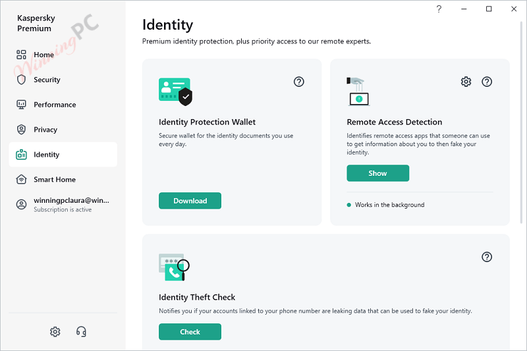Open support via the headset icon
The height and width of the screenshot is (351, 527).
click(81, 331)
